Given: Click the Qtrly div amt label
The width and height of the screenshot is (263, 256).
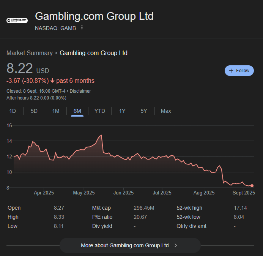Looking at the screenshot, I should [x=191, y=226].
